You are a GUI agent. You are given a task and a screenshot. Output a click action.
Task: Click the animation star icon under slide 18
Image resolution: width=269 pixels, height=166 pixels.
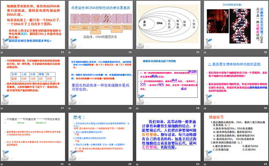coord(70,108)
